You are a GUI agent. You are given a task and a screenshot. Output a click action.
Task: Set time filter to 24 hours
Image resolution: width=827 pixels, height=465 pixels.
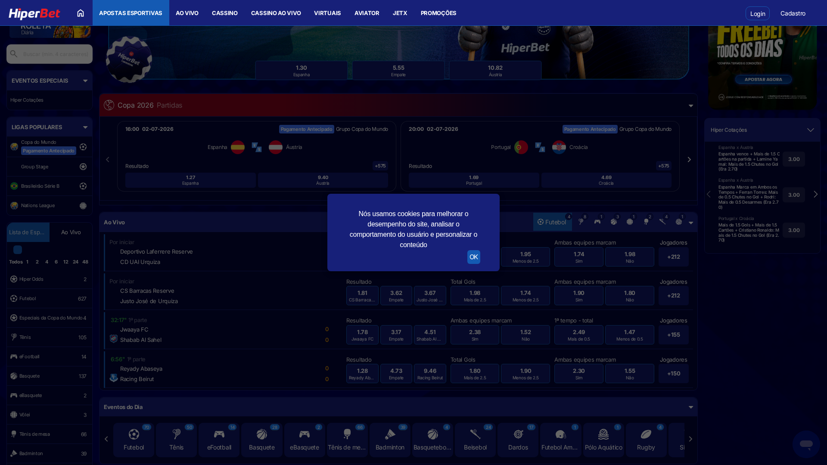click(75, 262)
